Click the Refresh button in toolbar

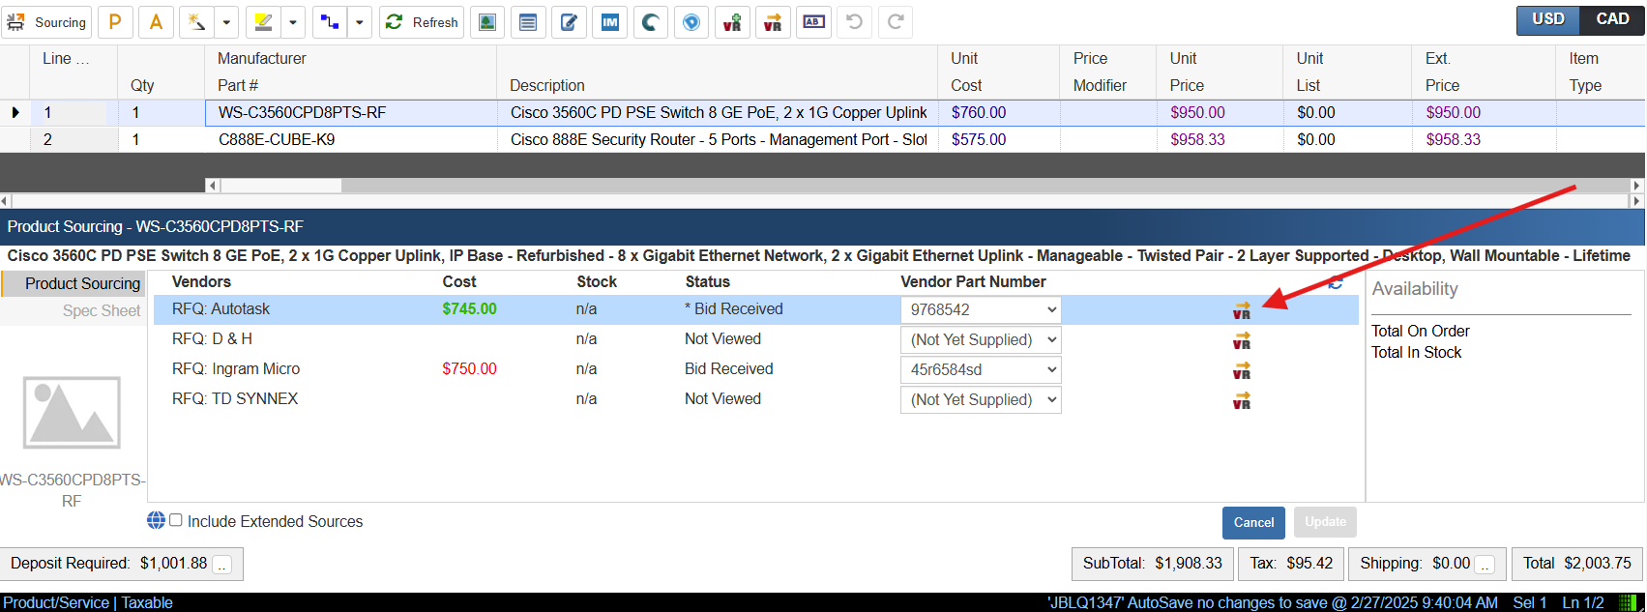(422, 22)
